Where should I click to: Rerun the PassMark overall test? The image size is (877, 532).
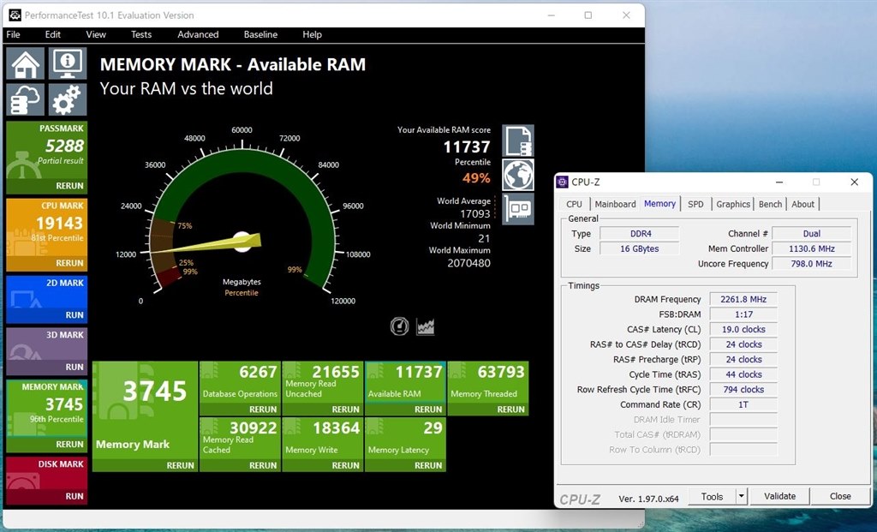click(x=69, y=186)
